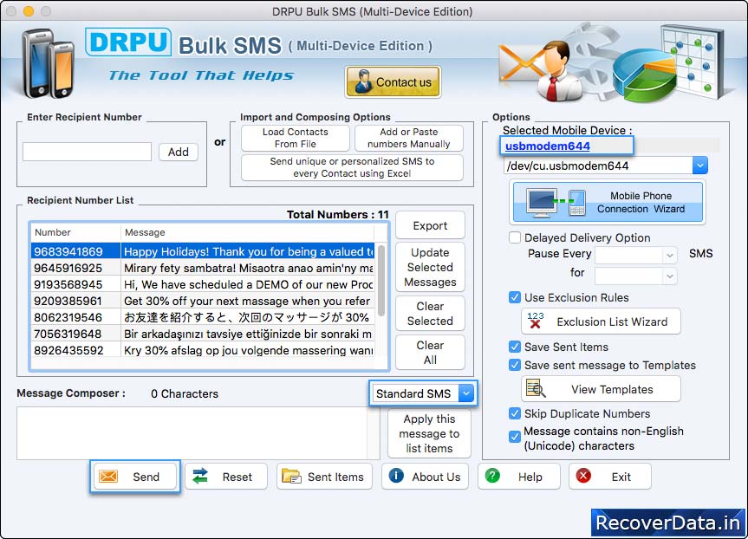Viewport: 748px width, 539px height.
Task: Click message 'Kry 30% afslag op jou volgende'
Action: click(249, 350)
